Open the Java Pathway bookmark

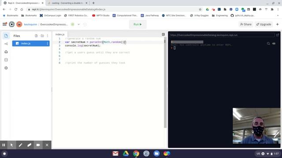(x=150, y=16)
